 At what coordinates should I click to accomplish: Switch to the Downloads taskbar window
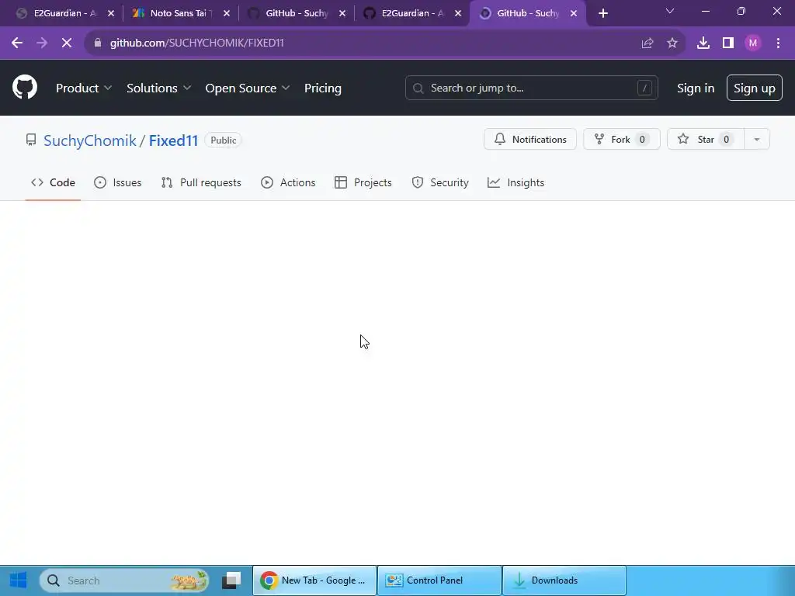(564, 580)
